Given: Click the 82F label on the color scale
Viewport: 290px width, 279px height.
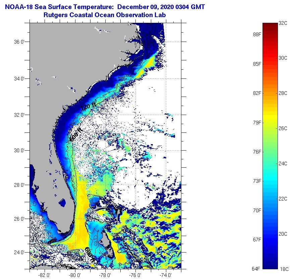Looking at the screenshot, I should click(x=257, y=93).
